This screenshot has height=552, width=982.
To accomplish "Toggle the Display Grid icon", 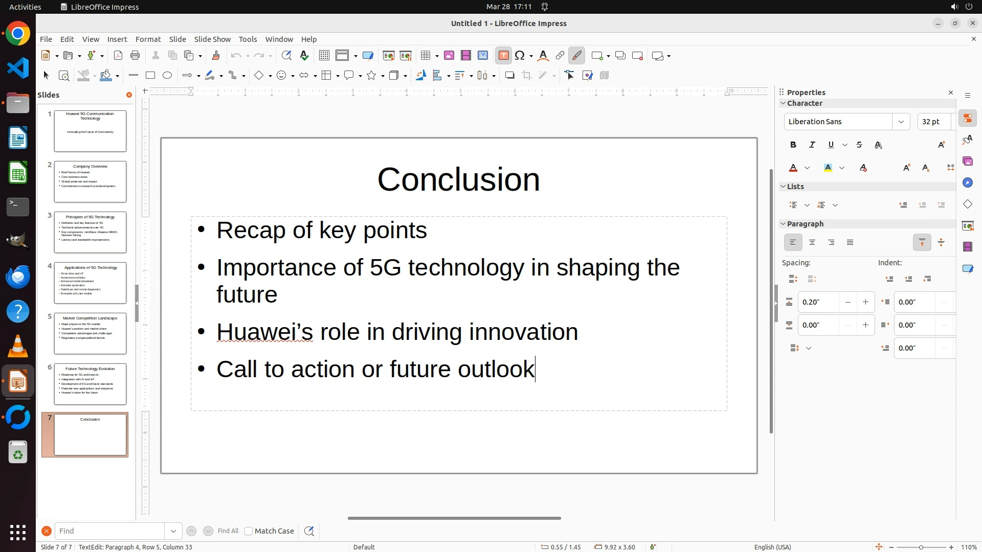I will (x=324, y=56).
